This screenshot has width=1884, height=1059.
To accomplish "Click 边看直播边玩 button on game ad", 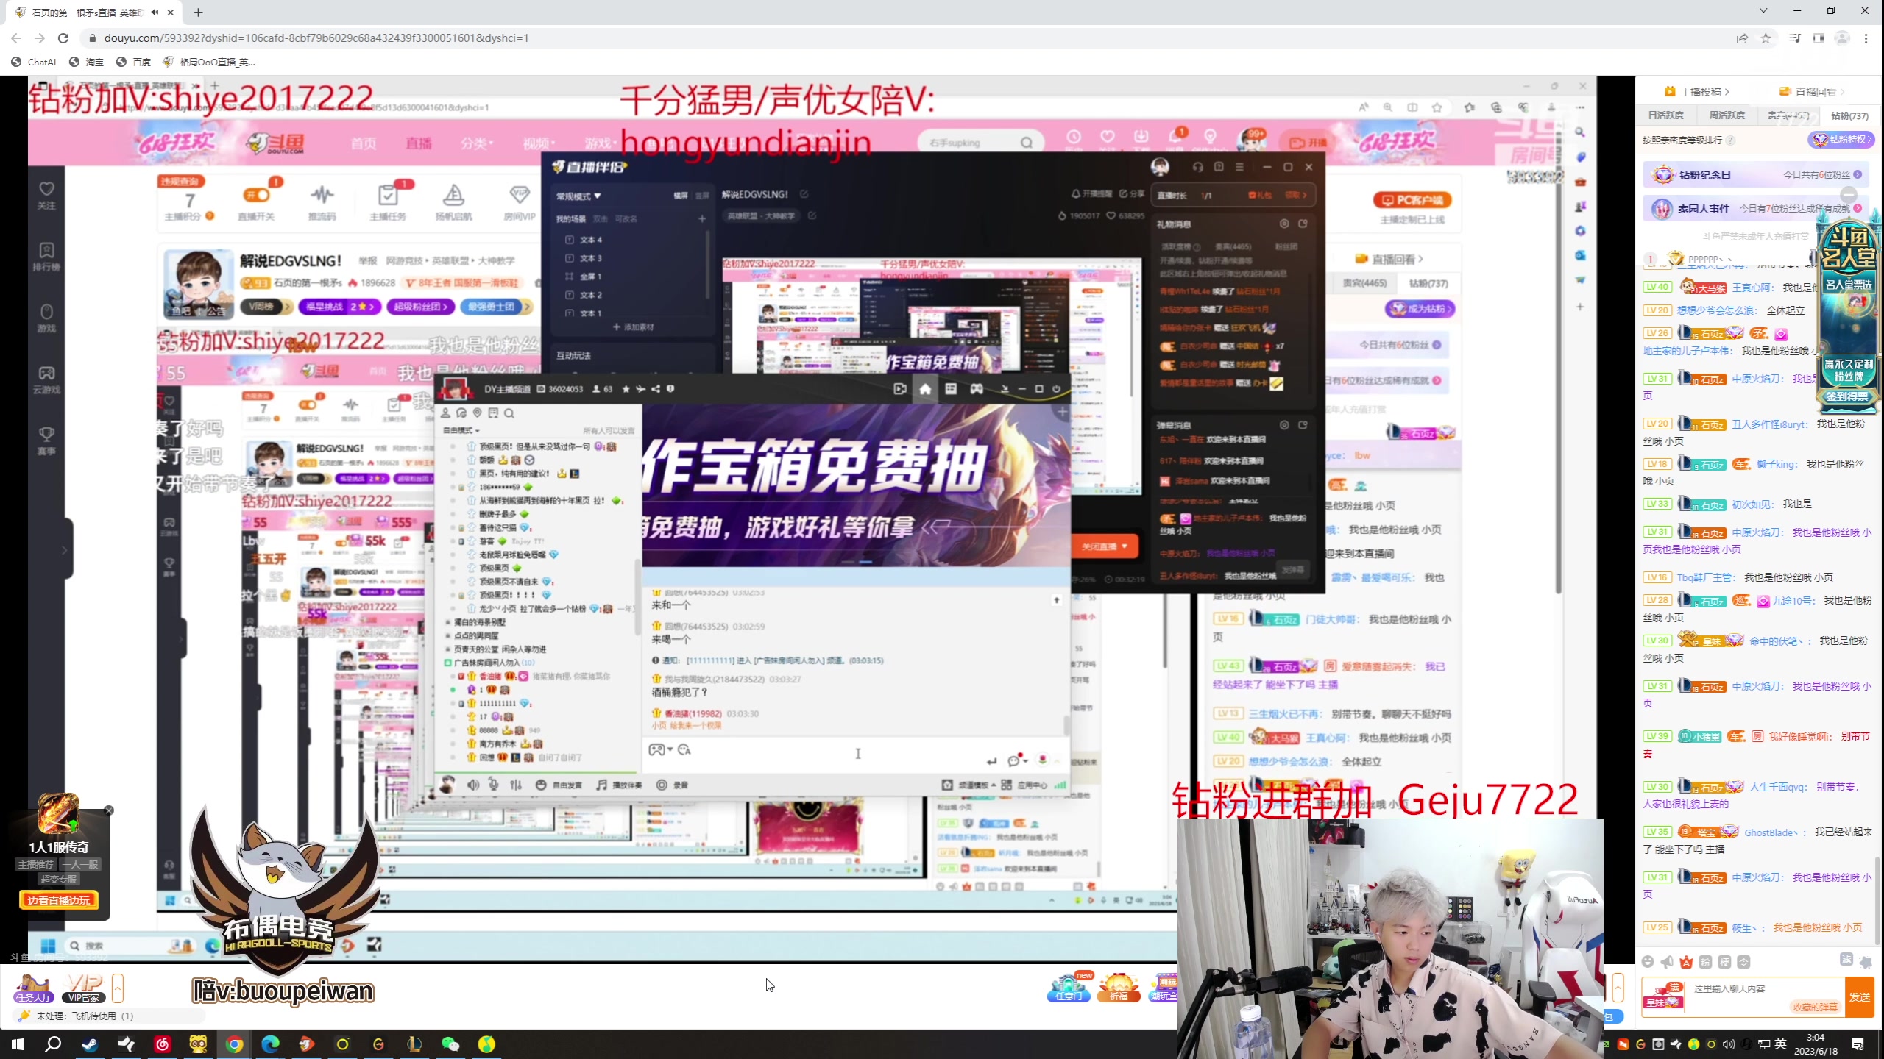I will 59,901.
